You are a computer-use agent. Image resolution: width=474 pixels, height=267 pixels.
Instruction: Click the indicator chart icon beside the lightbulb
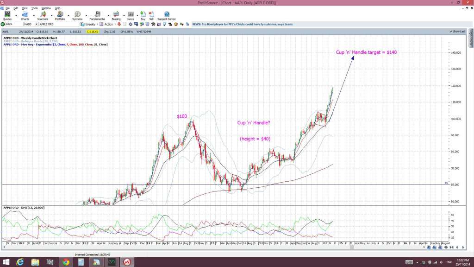pos(159,24)
